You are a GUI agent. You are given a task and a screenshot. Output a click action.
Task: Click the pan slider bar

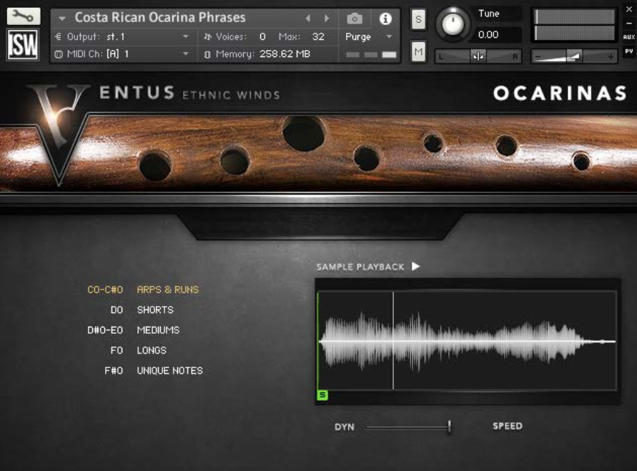pos(478,56)
